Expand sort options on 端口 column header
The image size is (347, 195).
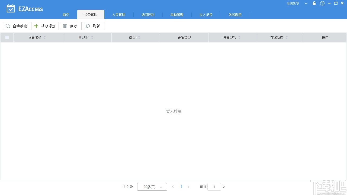click(139, 37)
